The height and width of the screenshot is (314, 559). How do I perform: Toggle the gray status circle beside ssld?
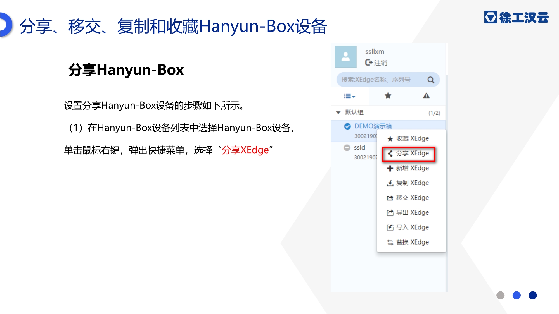tap(347, 148)
